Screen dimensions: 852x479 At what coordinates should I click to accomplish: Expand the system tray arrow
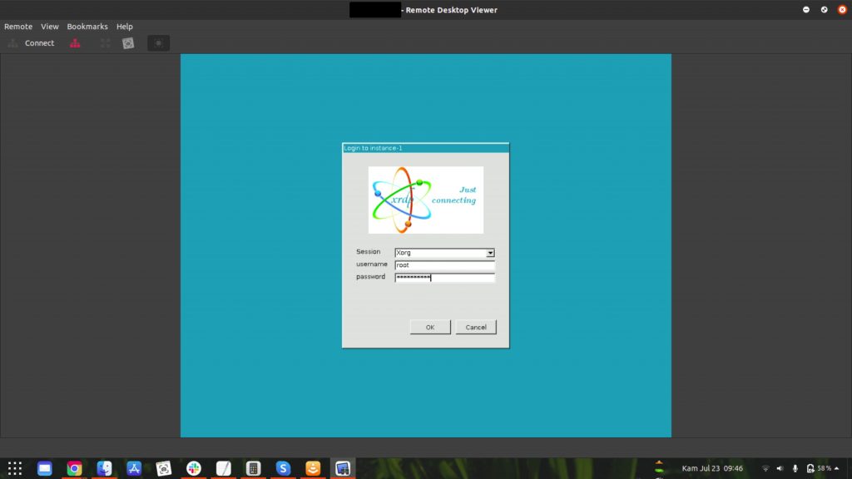(837, 468)
